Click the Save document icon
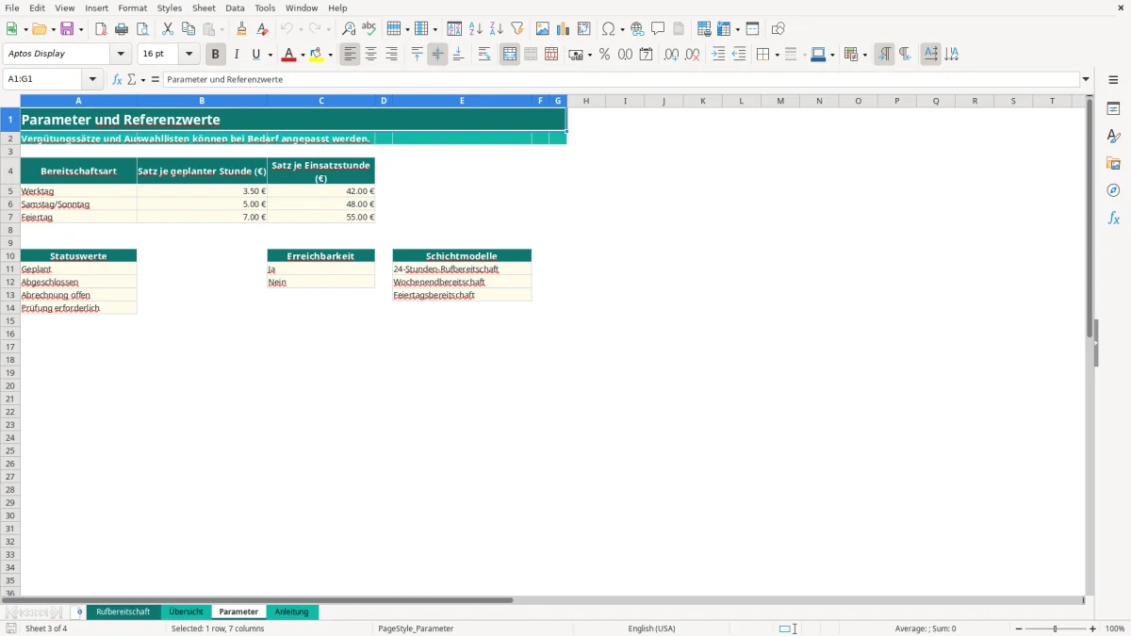The height and width of the screenshot is (636, 1131). pos(67,29)
